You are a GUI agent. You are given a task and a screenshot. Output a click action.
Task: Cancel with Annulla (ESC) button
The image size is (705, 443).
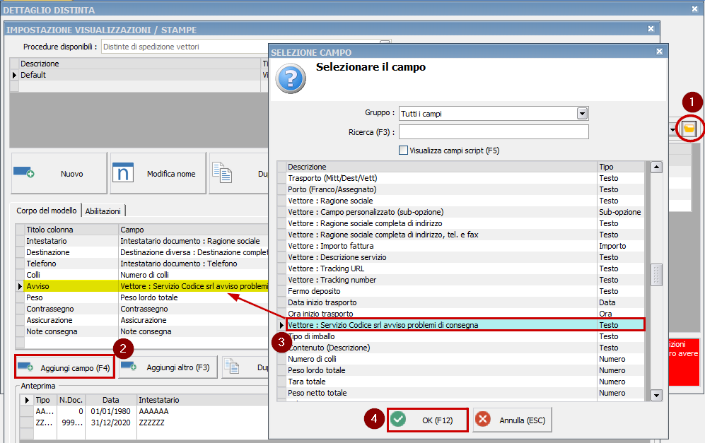point(512,420)
